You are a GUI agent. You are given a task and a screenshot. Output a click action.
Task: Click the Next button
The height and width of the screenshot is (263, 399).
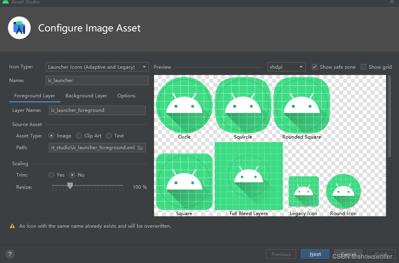pos(315,254)
